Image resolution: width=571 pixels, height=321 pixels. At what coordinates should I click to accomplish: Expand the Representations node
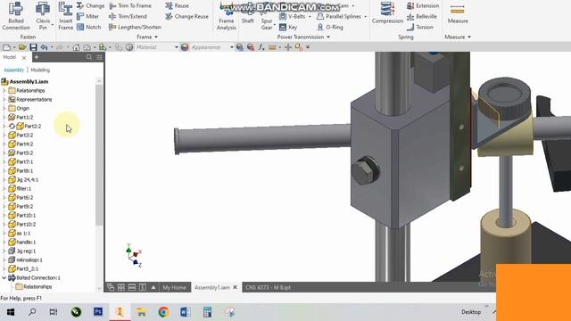click(x=4, y=99)
